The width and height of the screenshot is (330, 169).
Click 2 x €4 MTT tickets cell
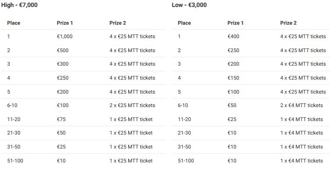coord(302,105)
